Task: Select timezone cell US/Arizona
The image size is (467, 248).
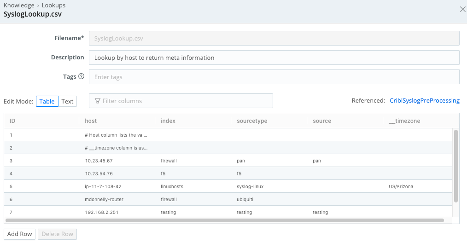Action: coord(401,187)
